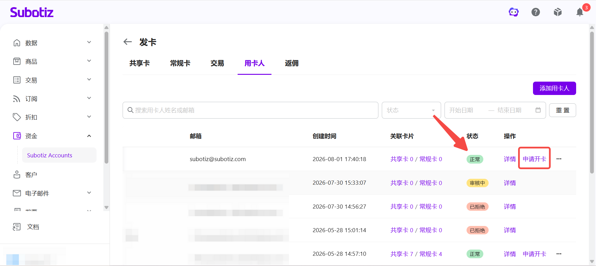Viewport: 596px width, 266px height.
Task: Click timestamp 2026-08-01 17:40:18
Action: click(x=339, y=159)
